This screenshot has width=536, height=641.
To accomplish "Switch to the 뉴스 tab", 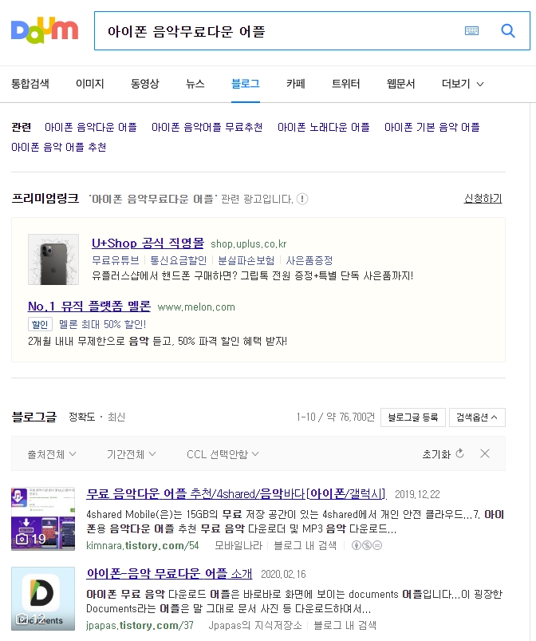I will pos(195,84).
